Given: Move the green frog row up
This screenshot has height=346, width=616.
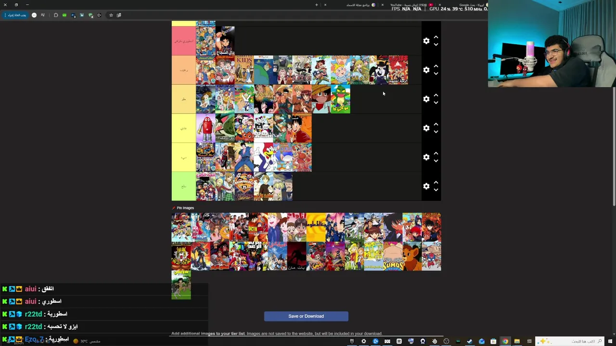Looking at the screenshot, I should click(x=436, y=95).
